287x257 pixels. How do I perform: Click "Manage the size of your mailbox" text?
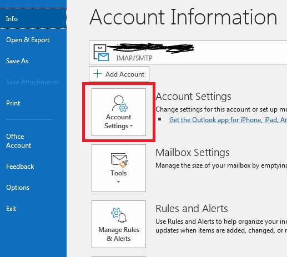tap(203, 165)
